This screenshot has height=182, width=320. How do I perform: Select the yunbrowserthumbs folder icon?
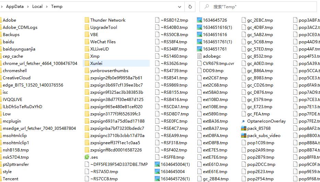pyautogui.click(x=87, y=71)
